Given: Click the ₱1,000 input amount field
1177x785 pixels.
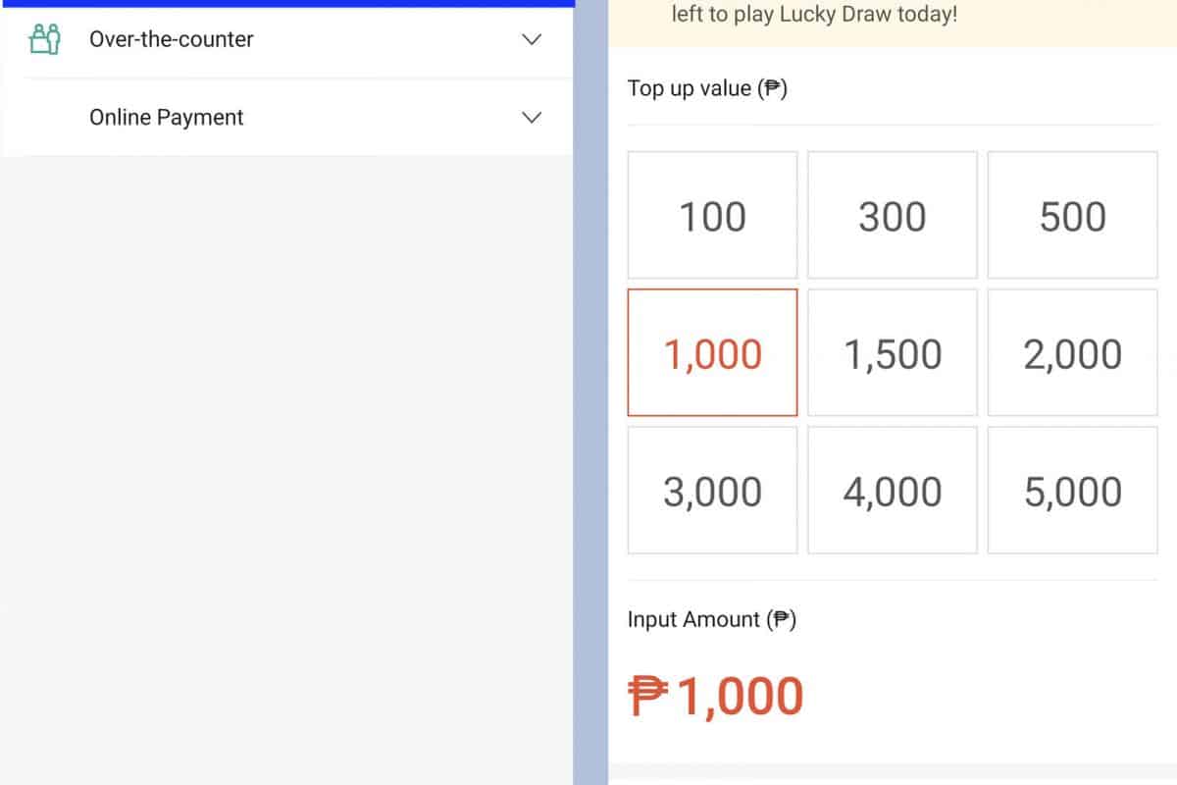Looking at the screenshot, I should point(741,697).
